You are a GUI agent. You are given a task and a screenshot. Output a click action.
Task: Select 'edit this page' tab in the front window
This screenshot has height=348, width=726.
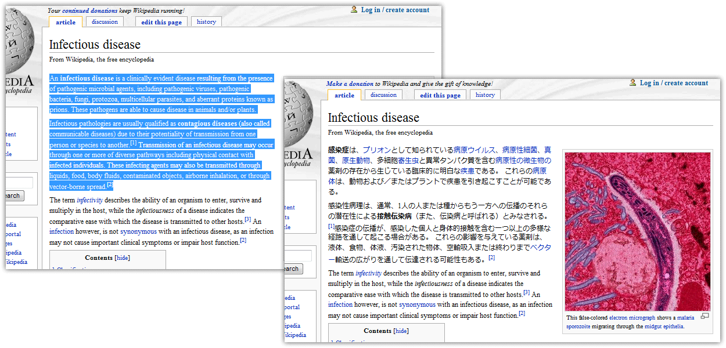pos(440,95)
